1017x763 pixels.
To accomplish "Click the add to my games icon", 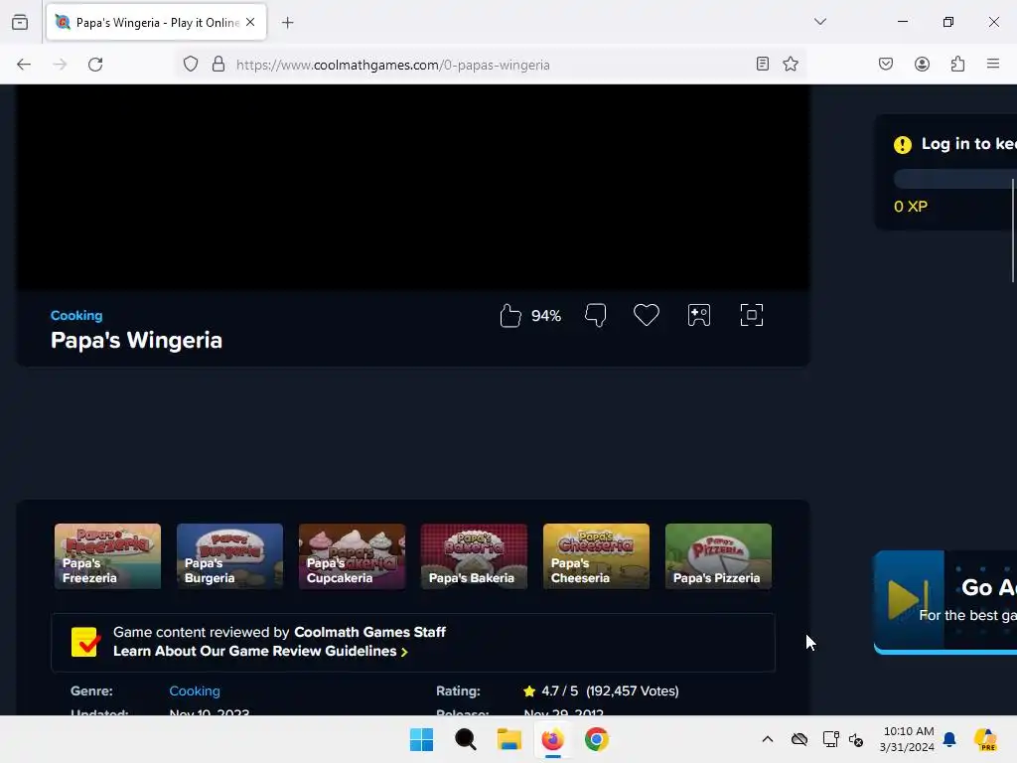I will [699, 315].
